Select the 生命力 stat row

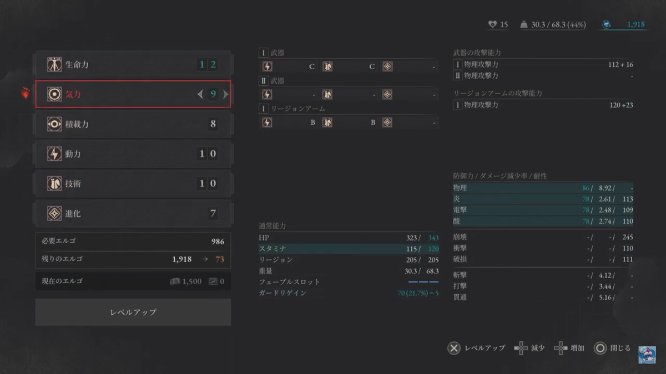[133, 65]
